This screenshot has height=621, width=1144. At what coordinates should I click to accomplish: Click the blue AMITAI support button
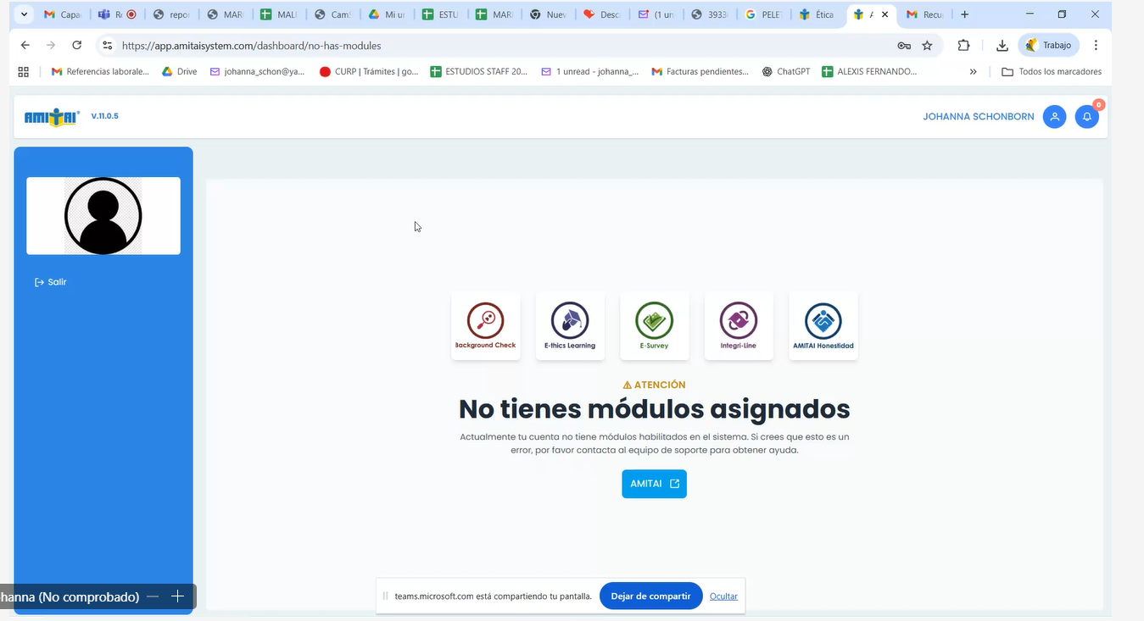tap(654, 484)
